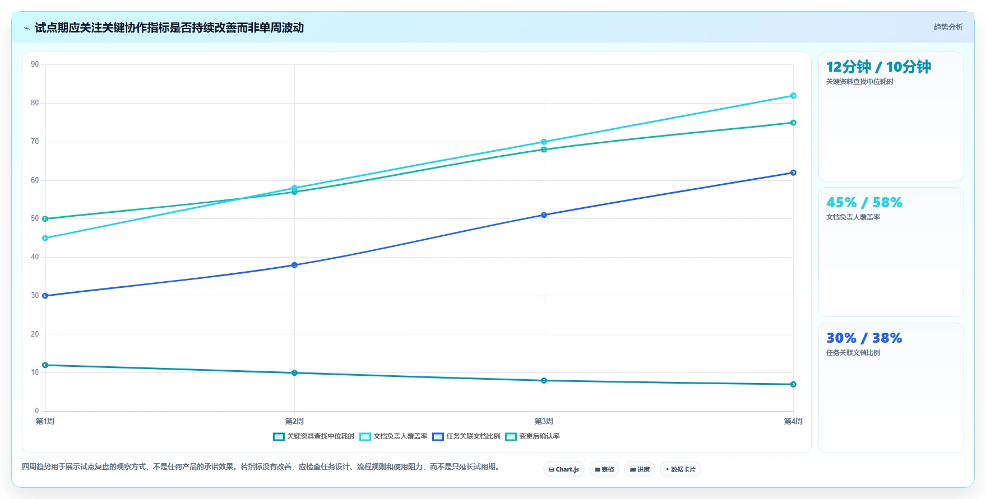Select the 表格 chip
Image resolution: width=986 pixels, height=499 pixels.
604,469
